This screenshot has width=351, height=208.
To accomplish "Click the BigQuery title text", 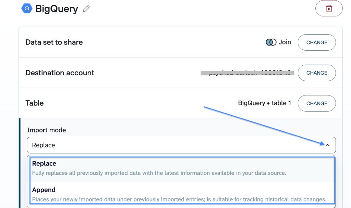I will 57,9.
